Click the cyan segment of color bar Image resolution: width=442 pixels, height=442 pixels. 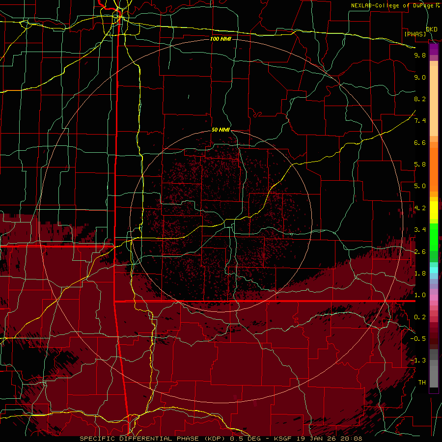tap(434, 270)
